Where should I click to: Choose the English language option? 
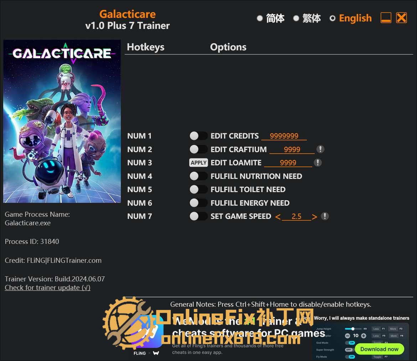[x=333, y=18]
